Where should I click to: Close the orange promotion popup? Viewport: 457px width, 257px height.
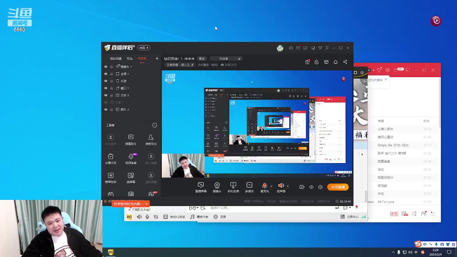point(146,204)
